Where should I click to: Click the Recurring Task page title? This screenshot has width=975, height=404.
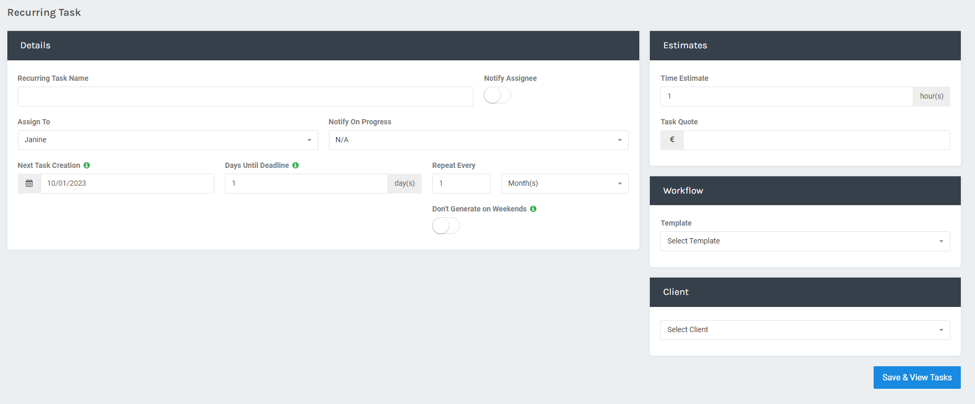click(x=44, y=13)
